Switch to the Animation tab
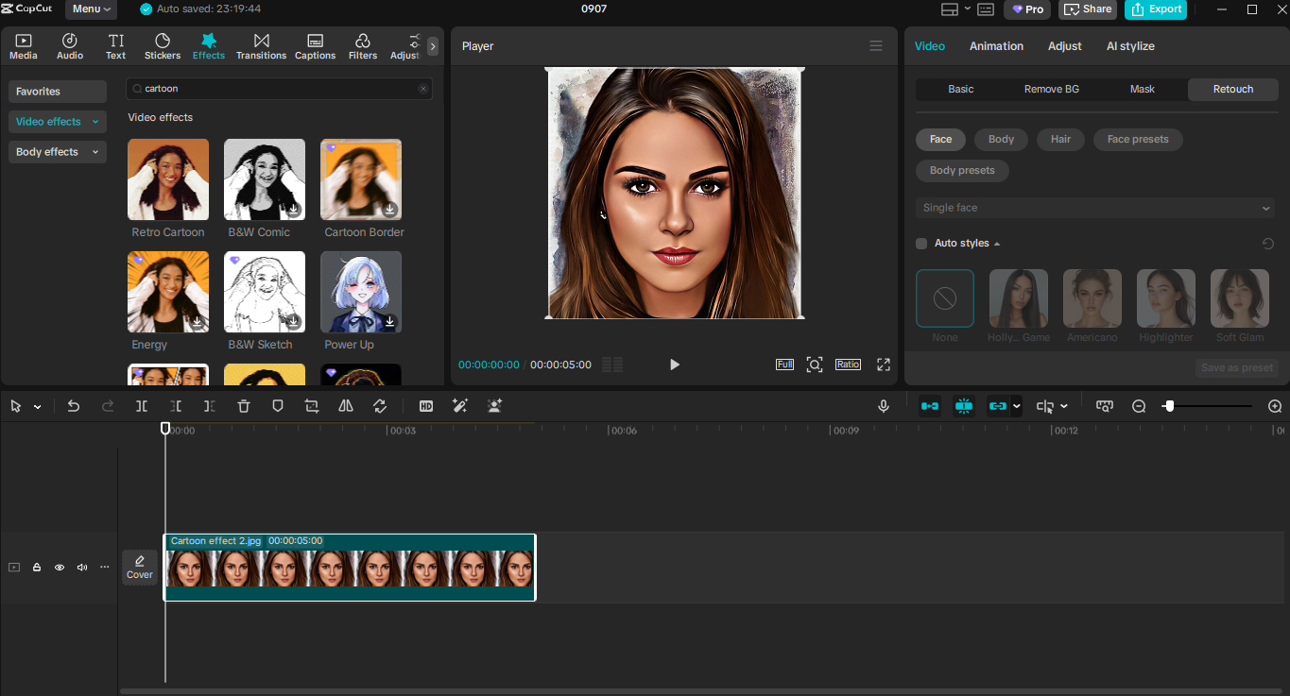The height and width of the screenshot is (696, 1290). [x=996, y=45]
